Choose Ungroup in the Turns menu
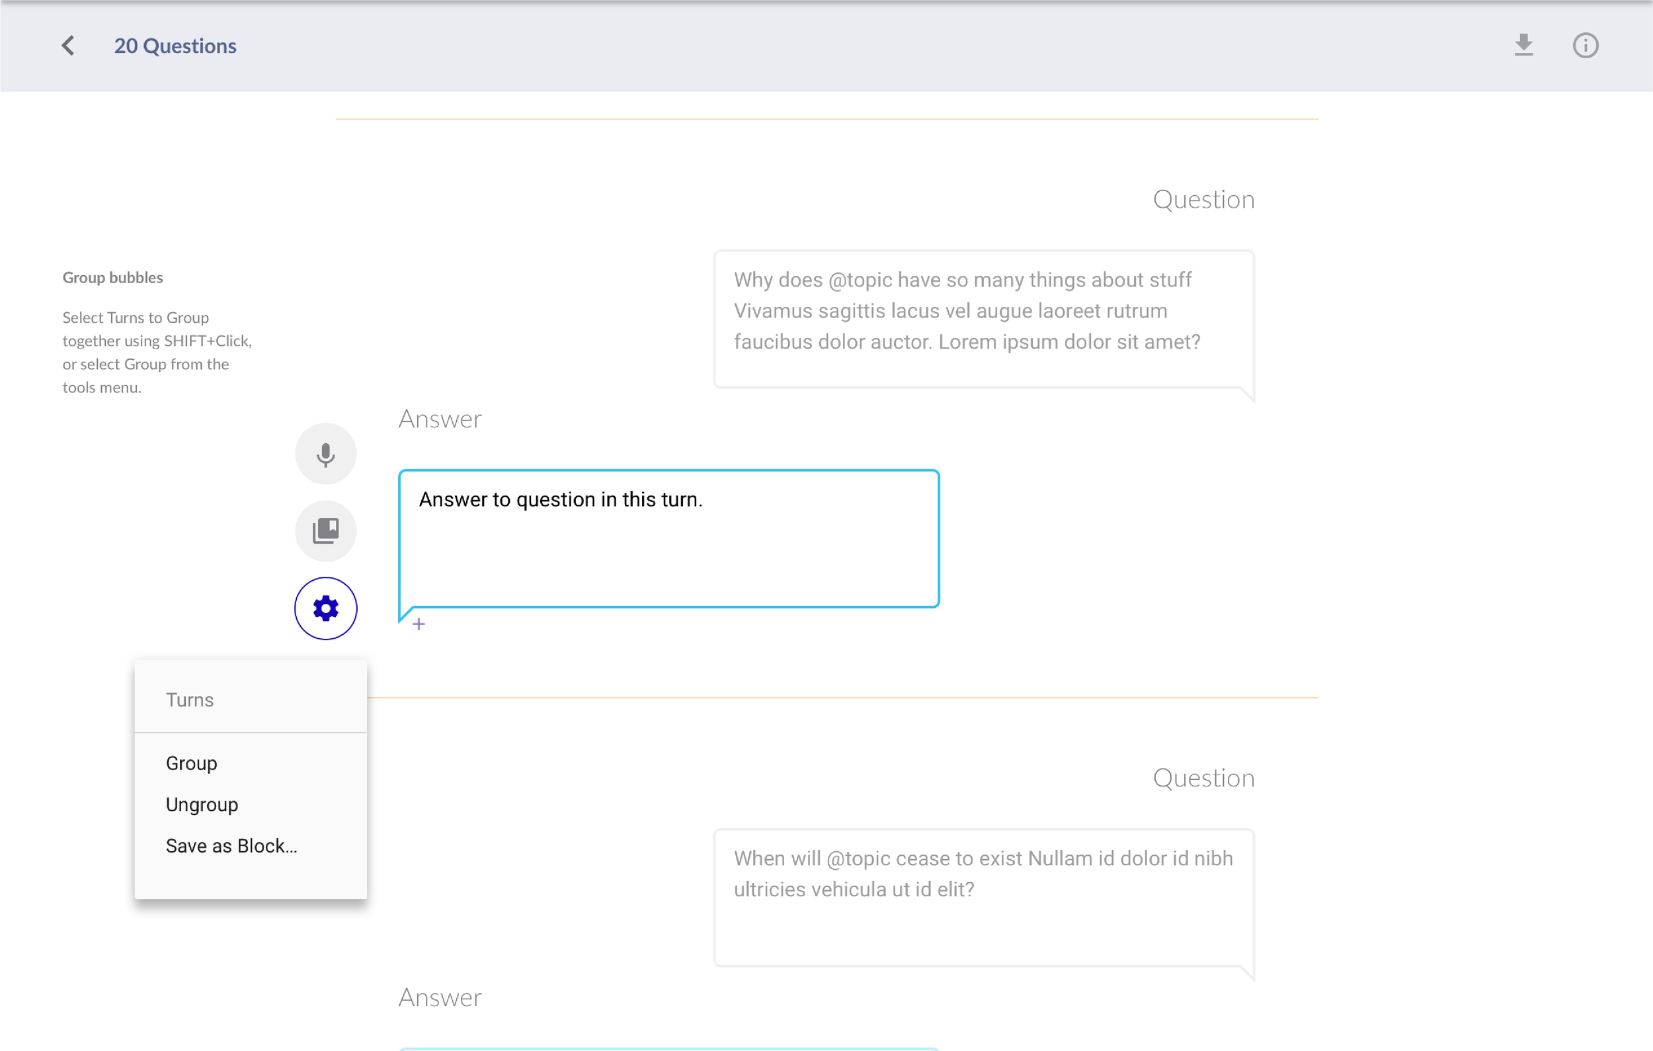The width and height of the screenshot is (1653, 1051). point(202,804)
